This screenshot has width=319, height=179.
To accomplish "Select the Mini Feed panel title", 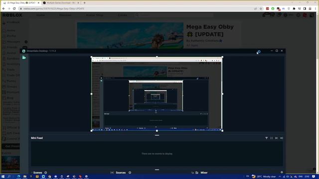I will click(x=37, y=138).
